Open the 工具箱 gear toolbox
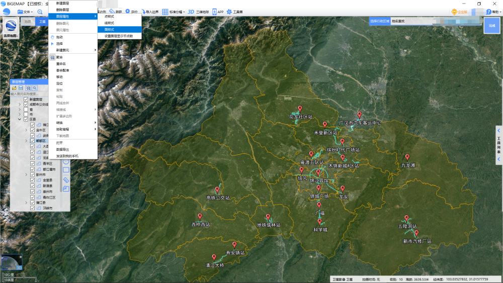Screen dimensions: 503x283 [x=229, y=12]
